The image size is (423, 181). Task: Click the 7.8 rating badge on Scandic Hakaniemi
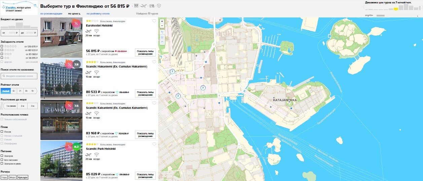click(x=76, y=64)
